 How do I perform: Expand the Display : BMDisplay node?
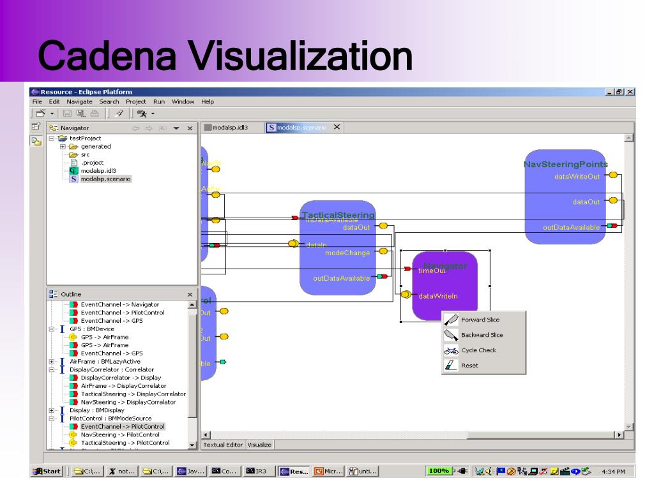coord(52,410)
